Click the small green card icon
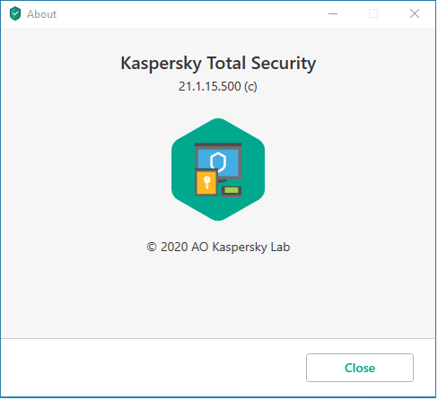This screenshot has height=400, width=438. (232, 191)
